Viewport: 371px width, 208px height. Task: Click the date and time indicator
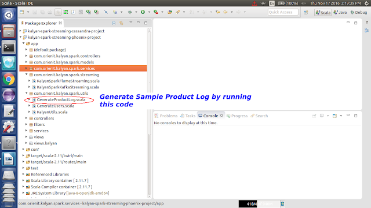(335, 3)
